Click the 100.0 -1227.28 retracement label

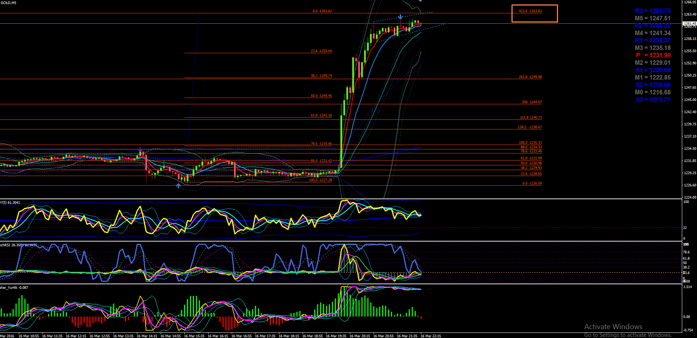click(321, 180)
